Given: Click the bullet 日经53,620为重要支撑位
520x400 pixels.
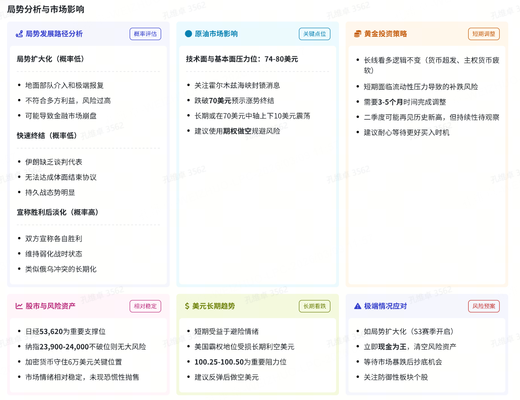Looking at the screenshot, I should point(66,331).
